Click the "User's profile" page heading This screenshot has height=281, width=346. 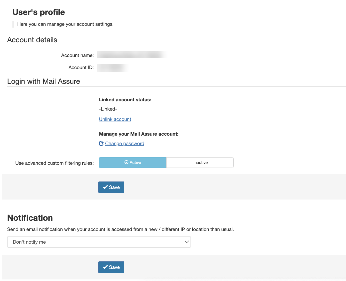(39, 12)
